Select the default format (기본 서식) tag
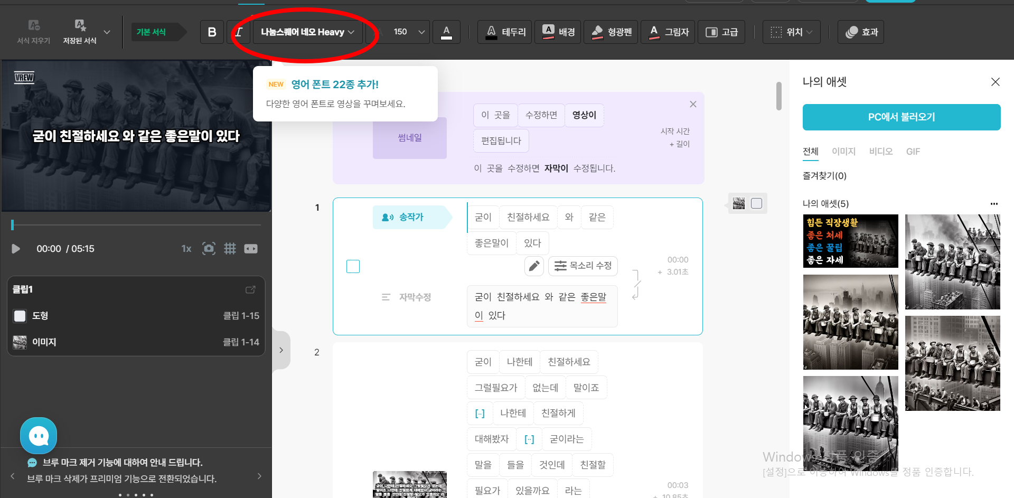The width and height of the screenshot is (1014, 498). [158, 32]
